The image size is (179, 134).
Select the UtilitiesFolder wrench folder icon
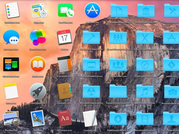click(x=171, y=10)
